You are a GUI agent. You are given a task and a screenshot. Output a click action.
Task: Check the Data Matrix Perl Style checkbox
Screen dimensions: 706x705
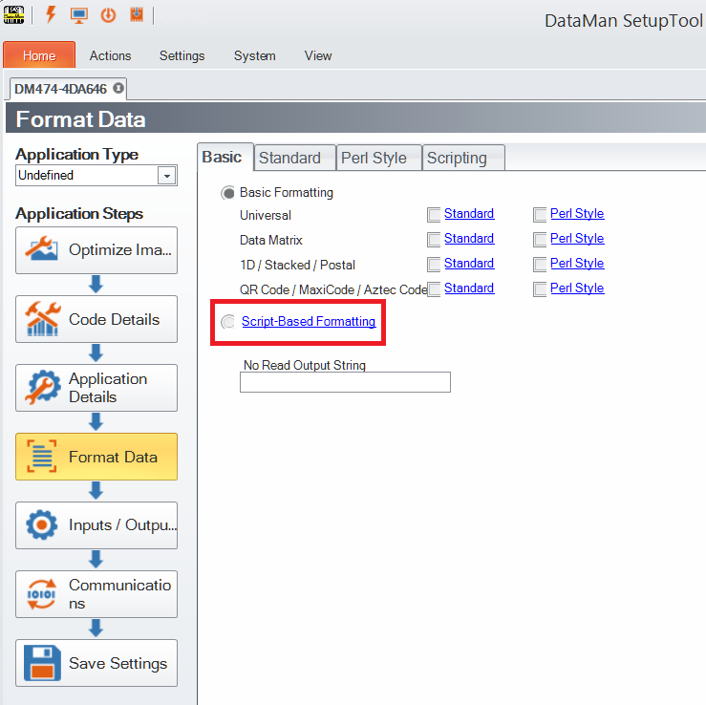coord(541,239)
